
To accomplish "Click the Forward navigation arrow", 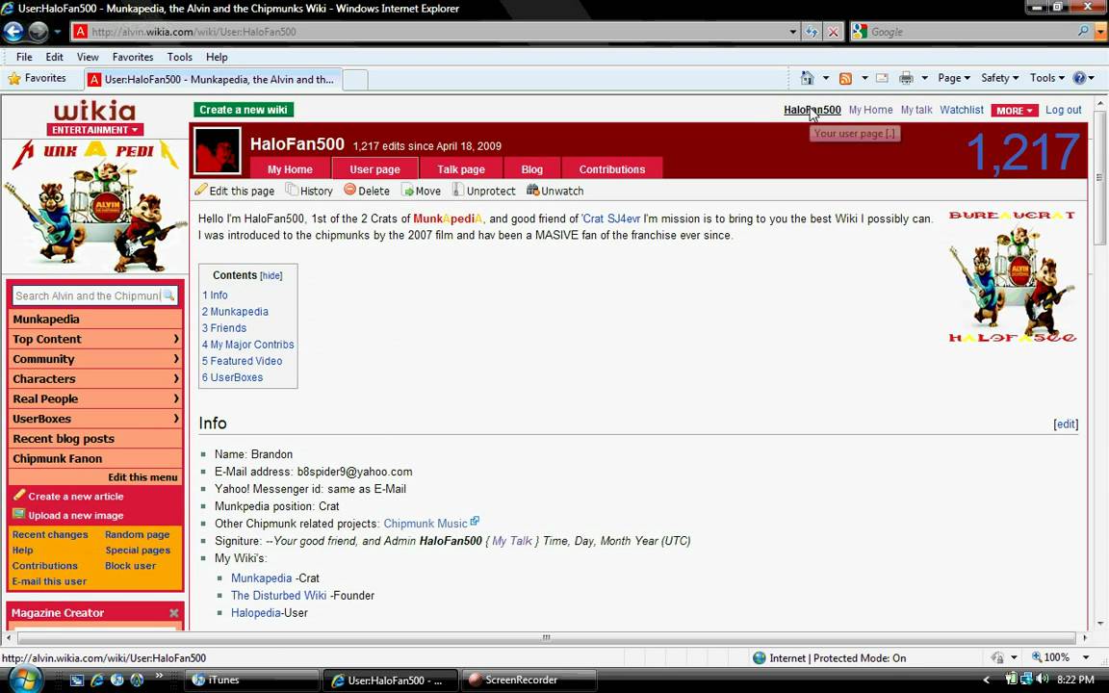I will tap(39, 31).
